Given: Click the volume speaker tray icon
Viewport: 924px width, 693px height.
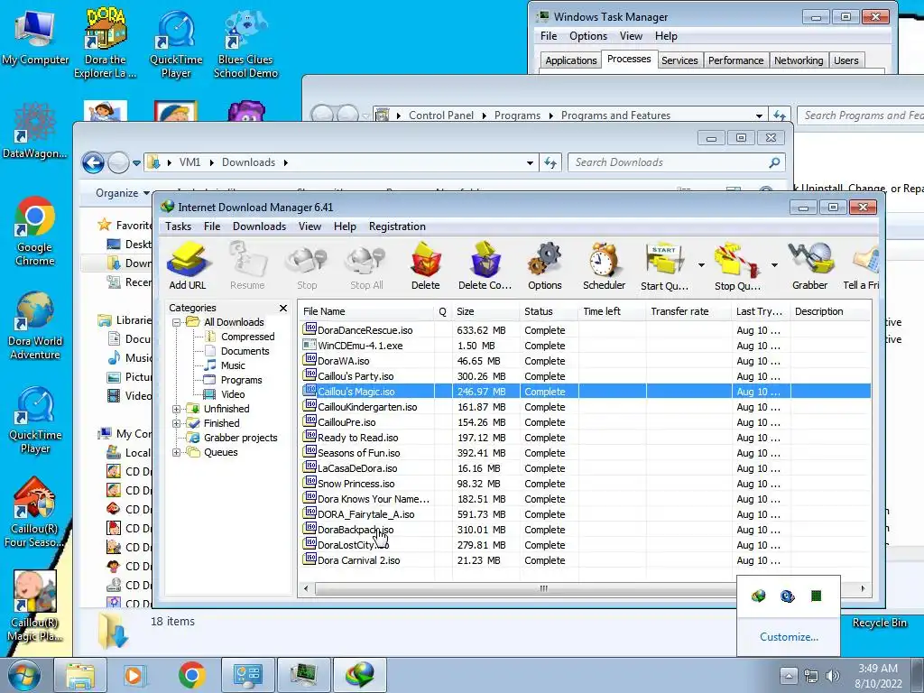Looking at the screenshot, I should (x=833, y=676).
